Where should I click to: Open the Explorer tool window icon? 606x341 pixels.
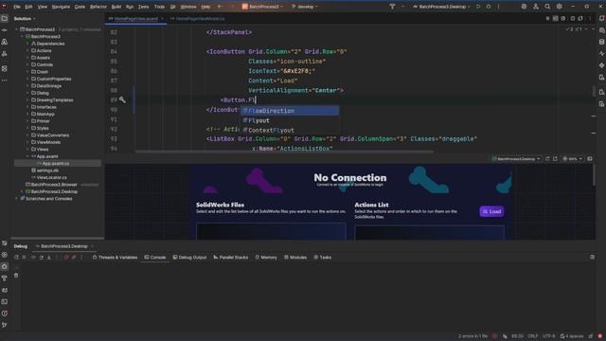click(4, 18)
